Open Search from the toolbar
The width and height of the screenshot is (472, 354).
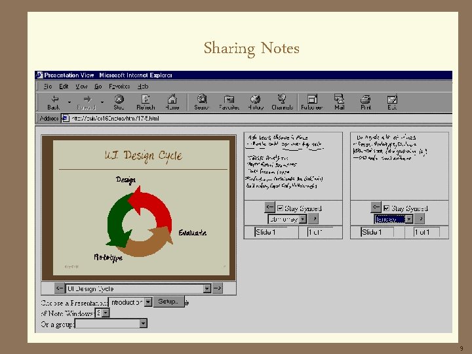[202, 102]
